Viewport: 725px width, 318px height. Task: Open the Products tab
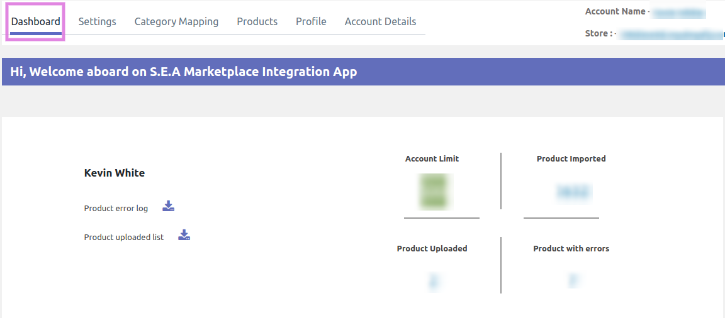pyautogui.click(x=257, y=22)
